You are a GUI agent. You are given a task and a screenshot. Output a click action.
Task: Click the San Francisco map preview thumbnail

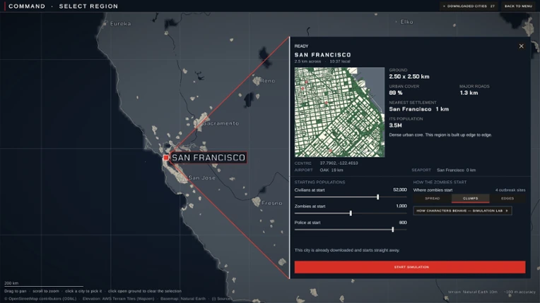(x=339, y=112)
